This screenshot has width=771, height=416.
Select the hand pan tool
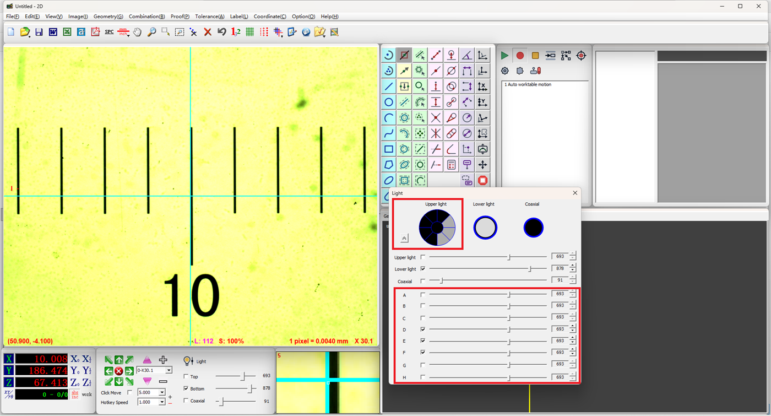click(137, 32)
